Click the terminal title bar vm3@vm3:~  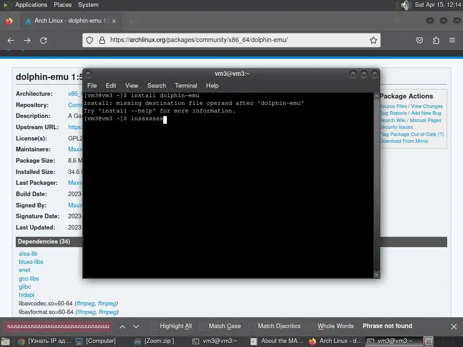(x=232, y=74)
